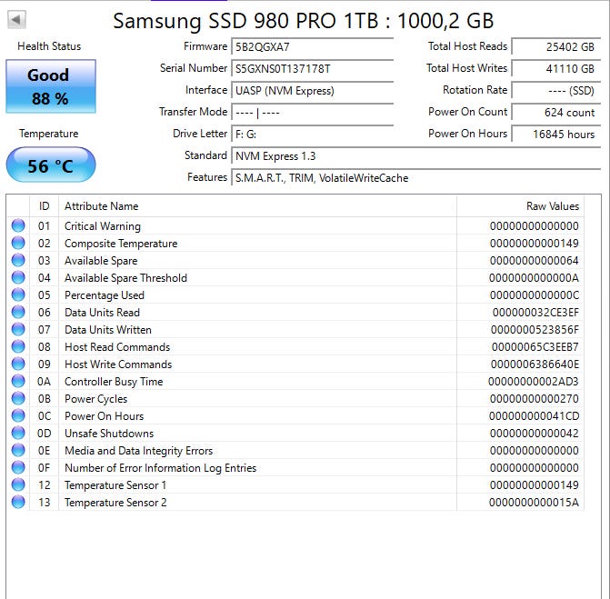This screenshot has width=610, height=599.
Task: Click the status orb for Available Spare Threshold
Action: (18, 277)
